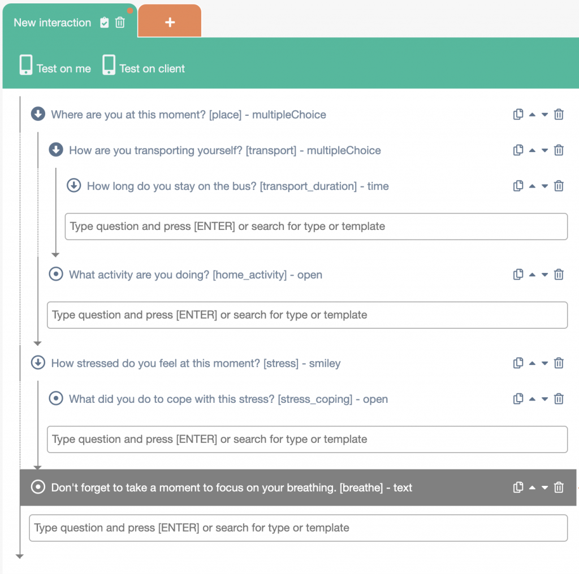
Task: Trash the breathe text item
Action: 559,488
